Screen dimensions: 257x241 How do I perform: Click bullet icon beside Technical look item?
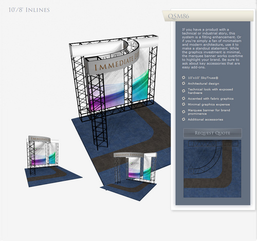(183, 91)
